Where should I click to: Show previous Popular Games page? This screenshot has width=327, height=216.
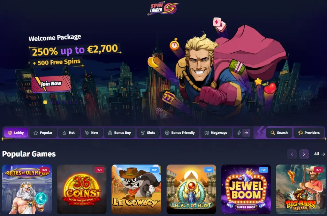(292, 154)
